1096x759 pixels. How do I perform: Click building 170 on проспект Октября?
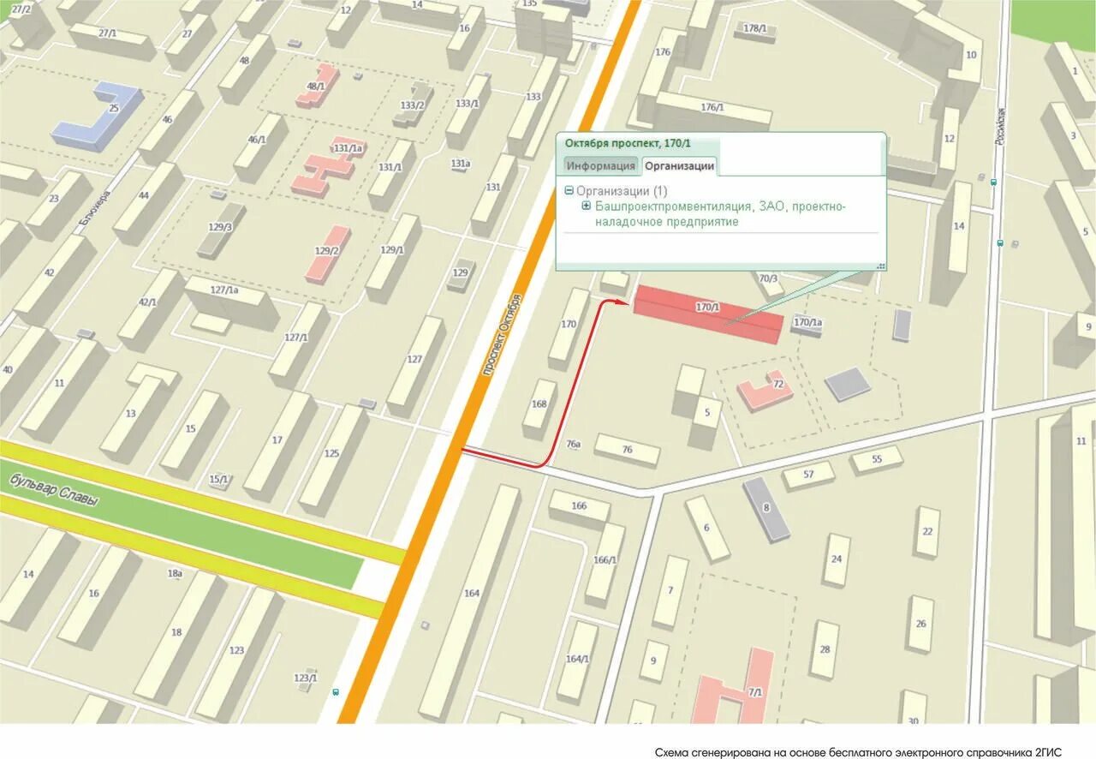point(569,328)
